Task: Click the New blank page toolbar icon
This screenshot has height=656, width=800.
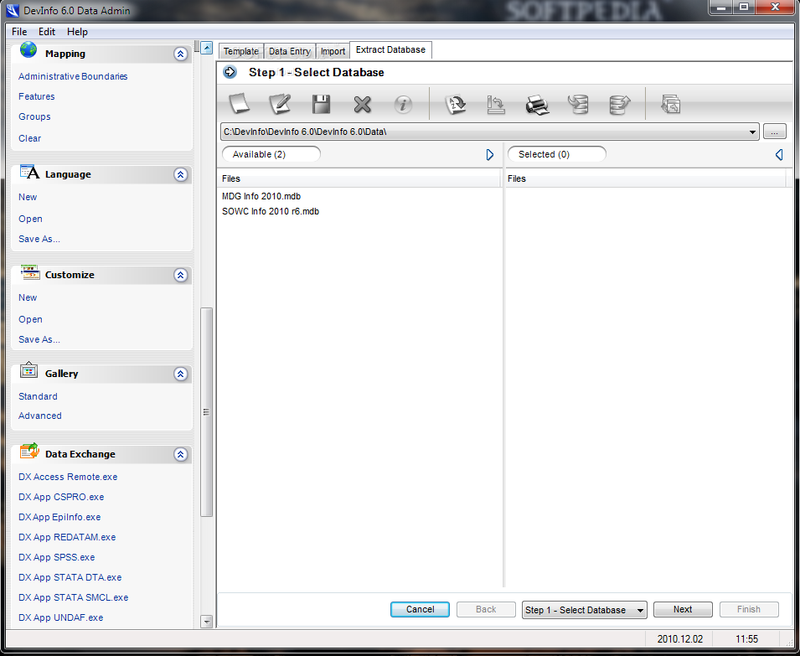Action: (x=239, y=104)
